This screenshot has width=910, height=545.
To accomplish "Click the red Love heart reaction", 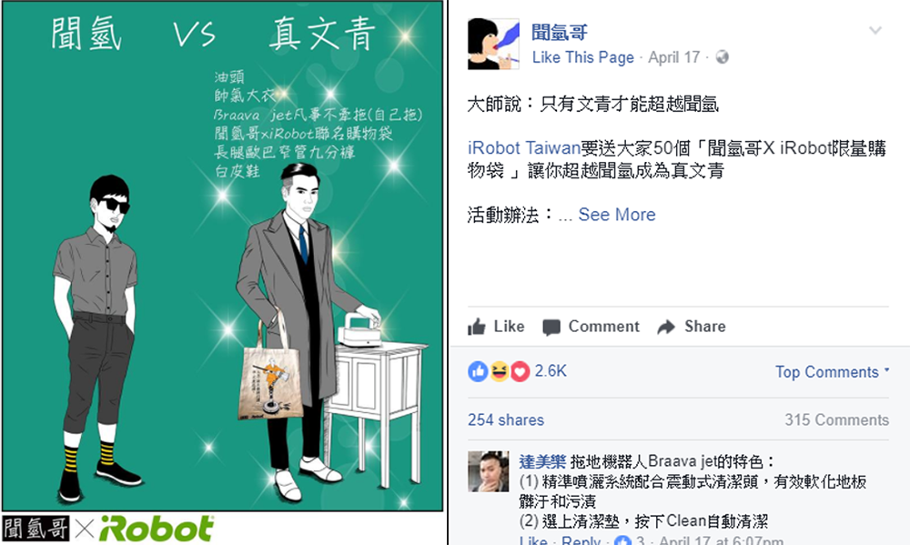I will coord(520,371).
